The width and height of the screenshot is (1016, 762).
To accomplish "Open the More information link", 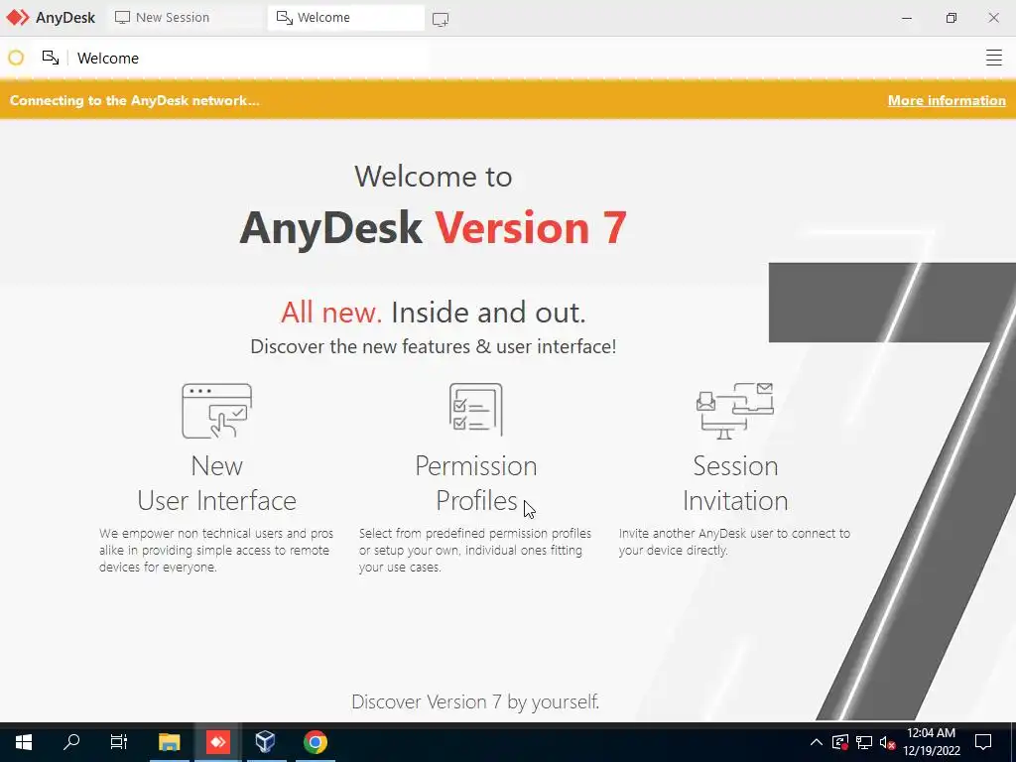I will [x=946, y=100].
